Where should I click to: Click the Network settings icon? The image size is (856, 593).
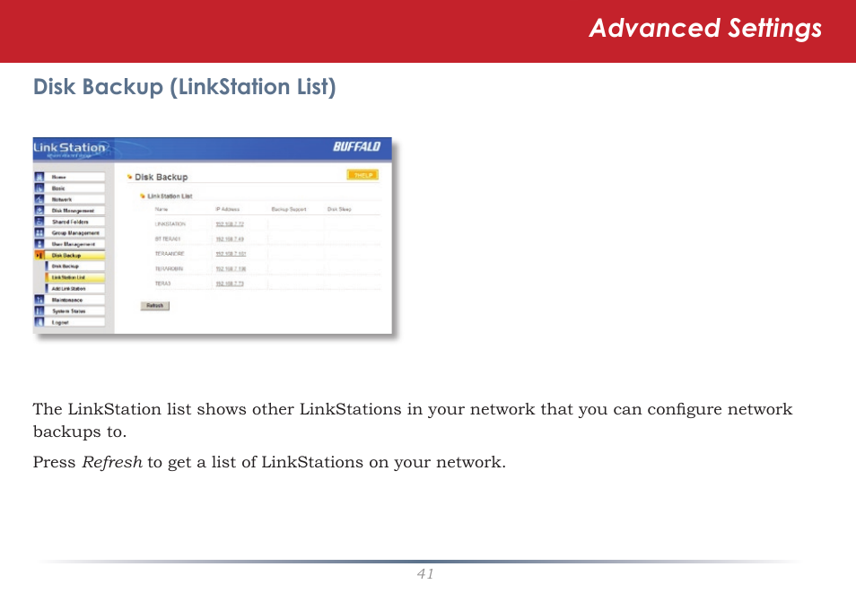(x=40, y=199)
